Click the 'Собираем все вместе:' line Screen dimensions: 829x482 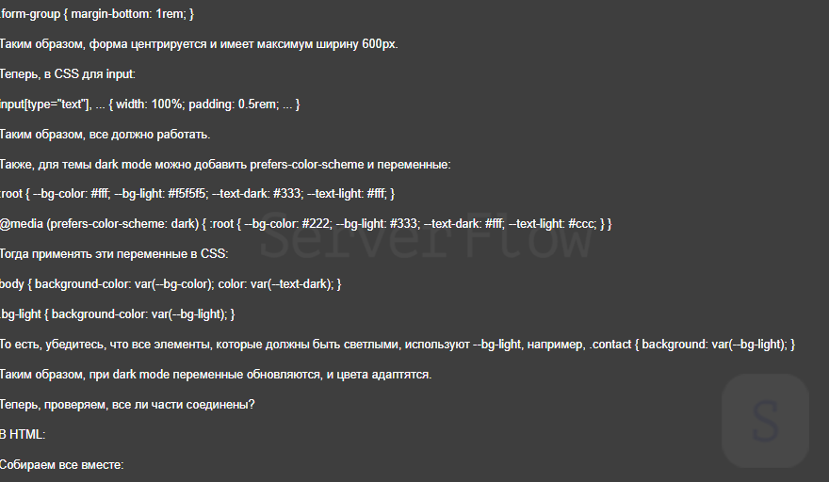pos(62,465)
